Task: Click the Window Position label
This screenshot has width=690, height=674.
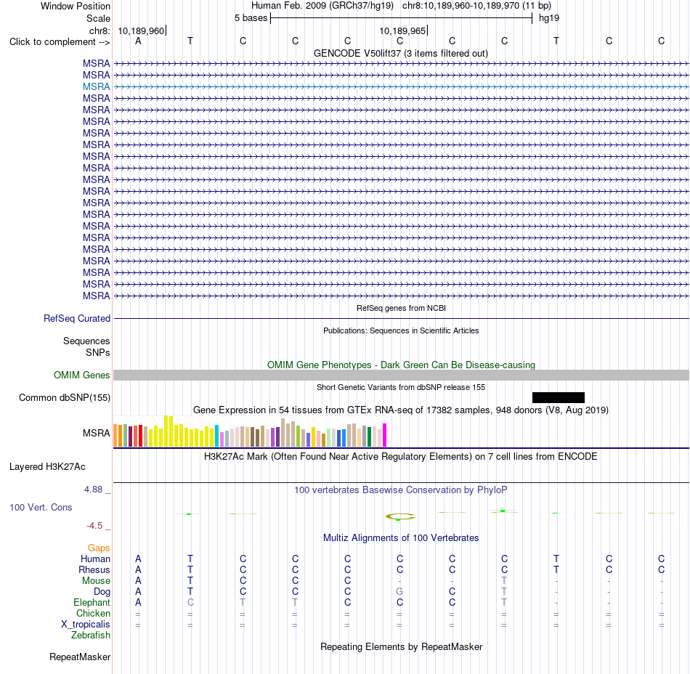Action: tap(76, 6)
